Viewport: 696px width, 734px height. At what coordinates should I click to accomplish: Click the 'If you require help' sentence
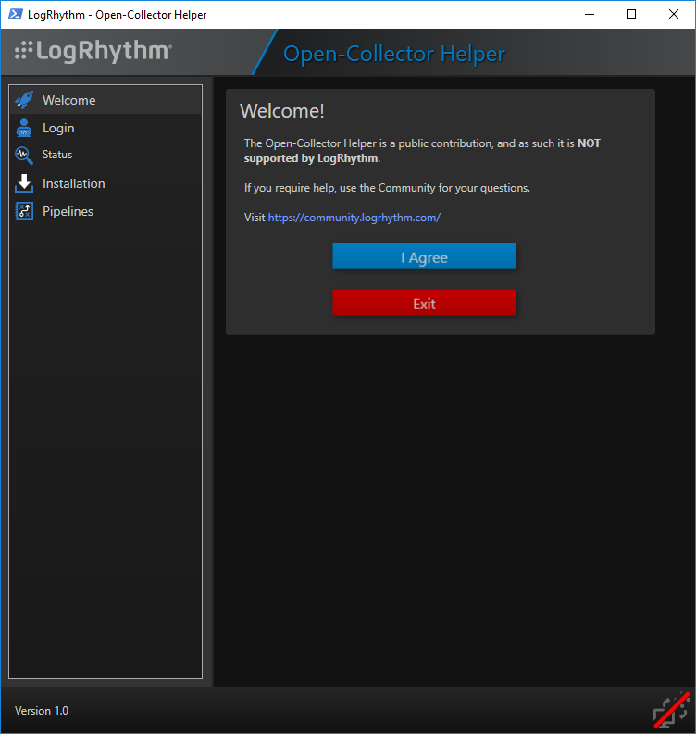coord(387,188)
